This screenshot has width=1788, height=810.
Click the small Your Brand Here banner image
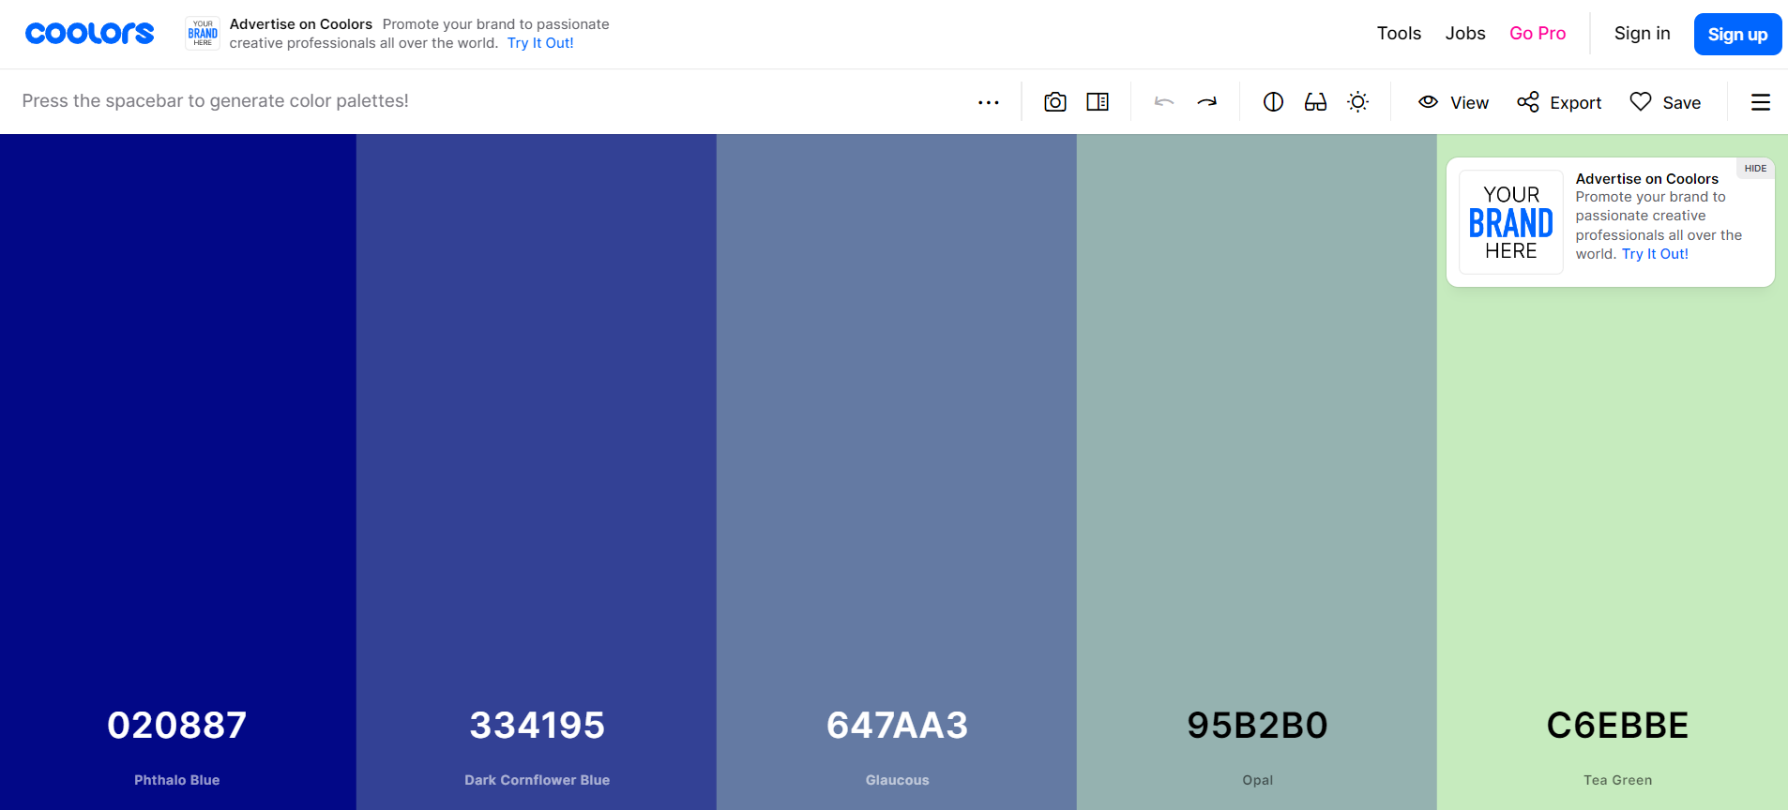coord(203,33)
